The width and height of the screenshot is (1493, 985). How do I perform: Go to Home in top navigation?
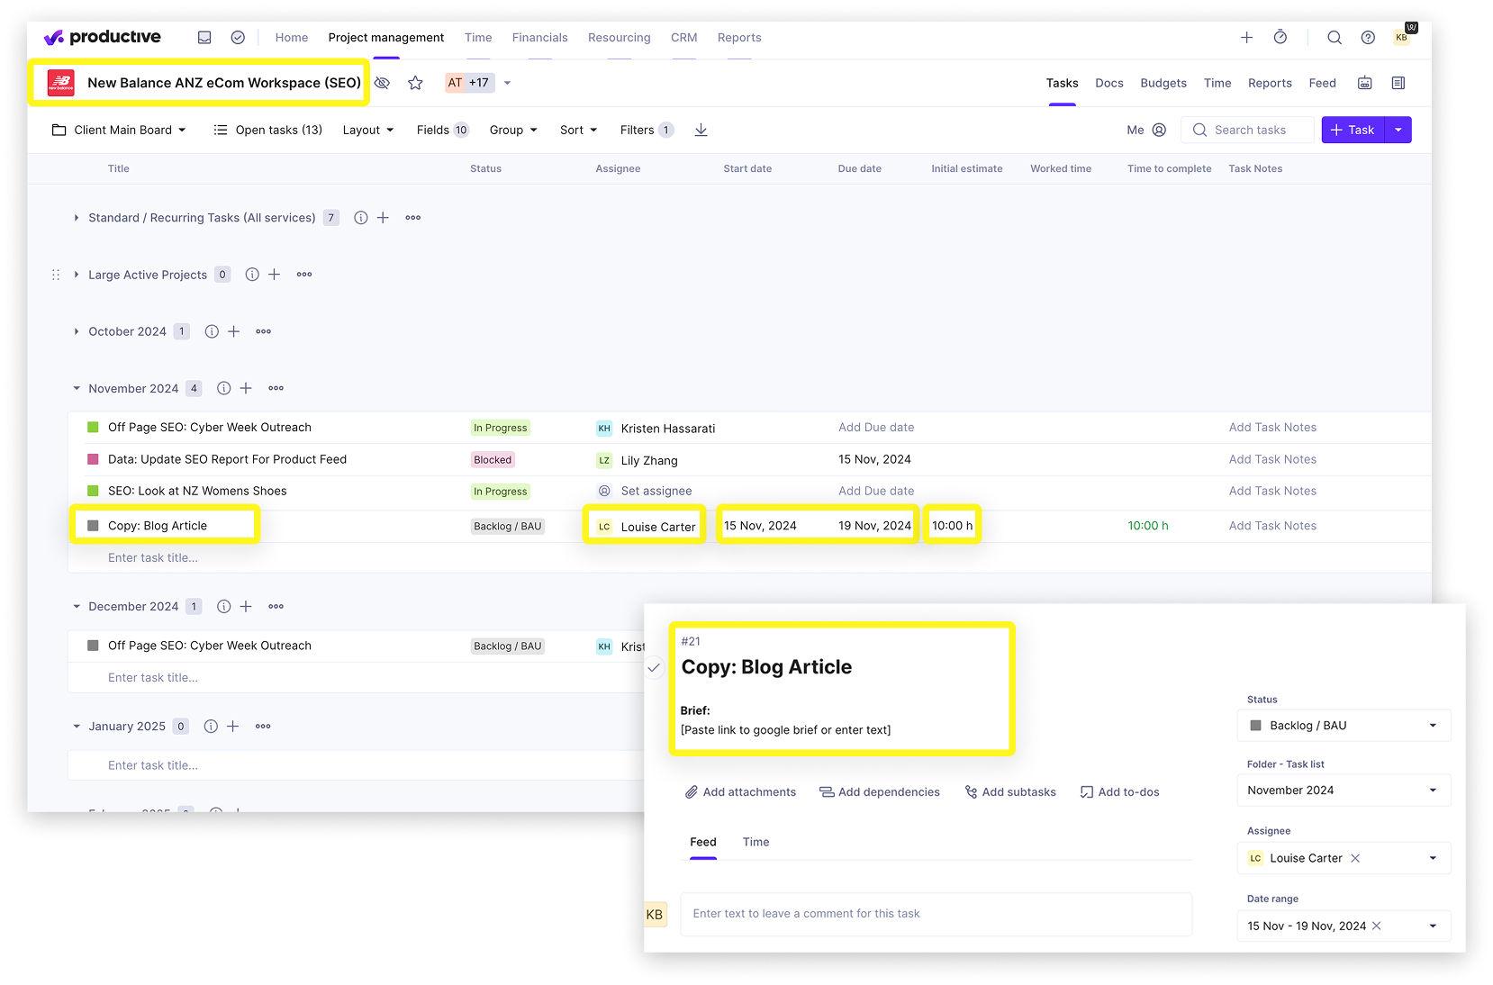[x=292, y=38]
